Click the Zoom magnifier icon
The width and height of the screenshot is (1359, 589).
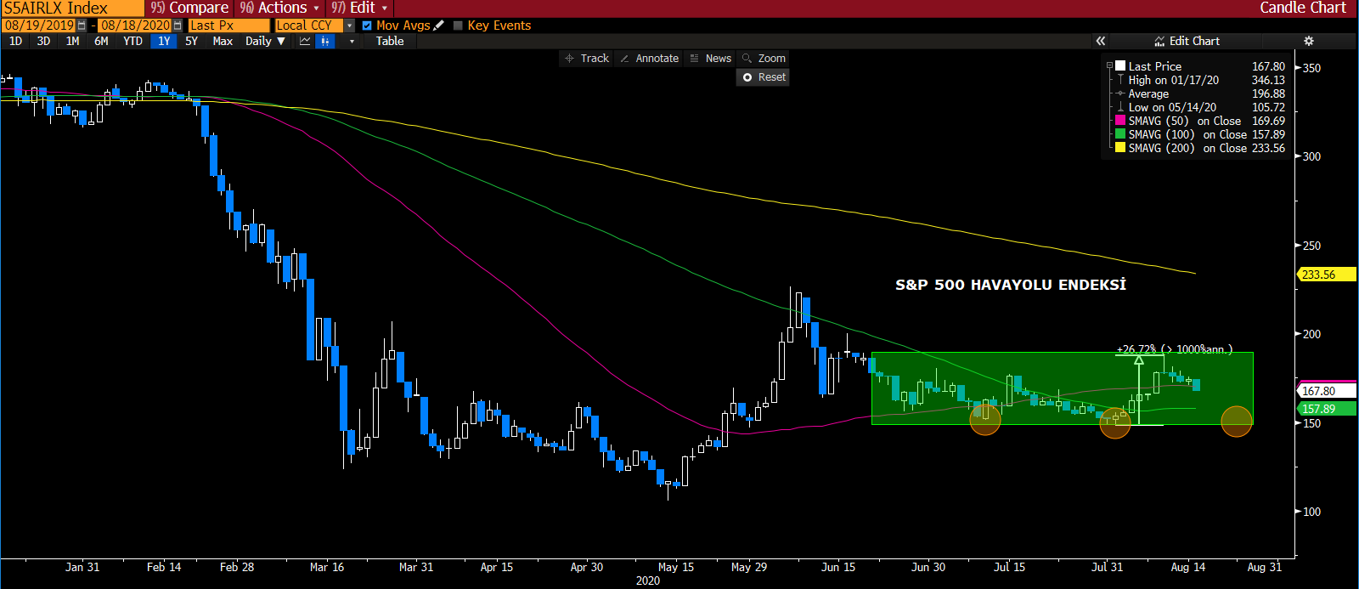click(x=747, y=59)
